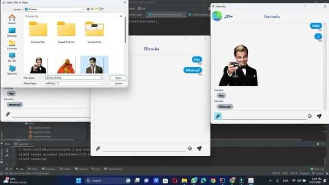Image resolution: width=329 pixels, height=185 pixels.
Task: Click the message text field in Kavindu window
Action: [x=264, y=117]
